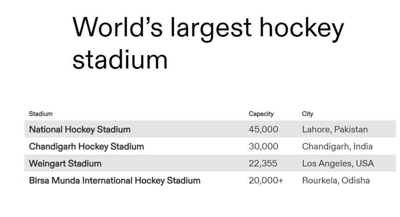
Task: Click the 20,000+ capacity value
Action: pyautogui.click(x=266, y=180)
